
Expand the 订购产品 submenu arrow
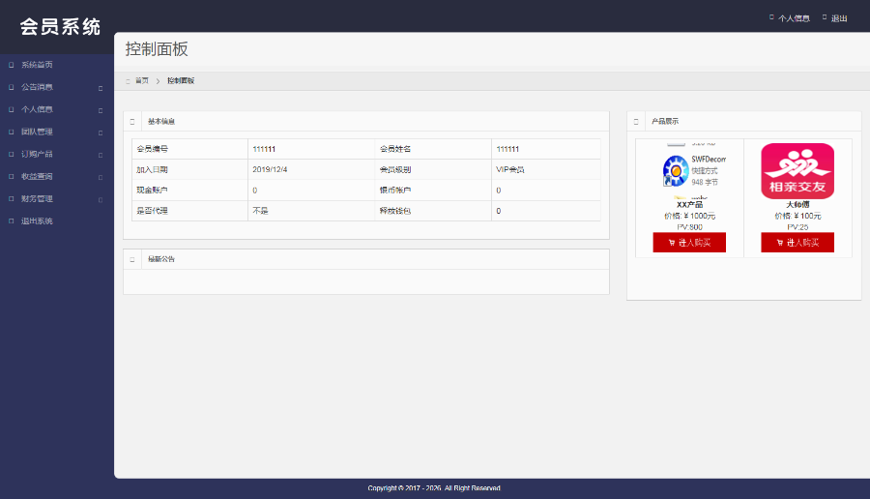point(101,155)
